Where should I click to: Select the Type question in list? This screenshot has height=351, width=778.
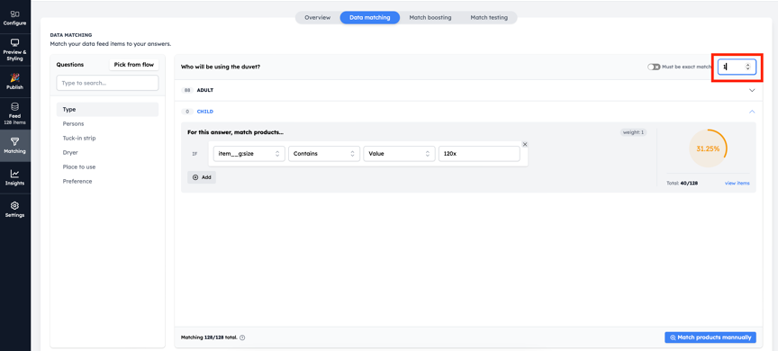coord(108,110)
